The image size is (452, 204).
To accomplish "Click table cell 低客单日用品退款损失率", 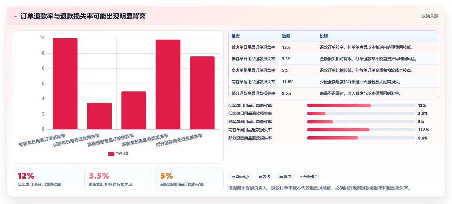I will (x=253, y=59).
